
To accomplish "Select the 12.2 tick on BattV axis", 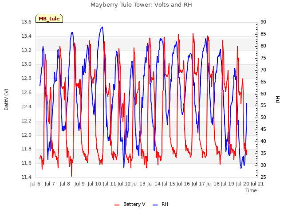I will (26, 121).
